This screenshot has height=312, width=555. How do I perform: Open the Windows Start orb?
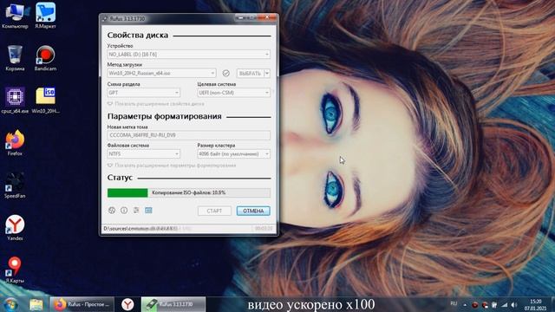(x=10, y=304)
